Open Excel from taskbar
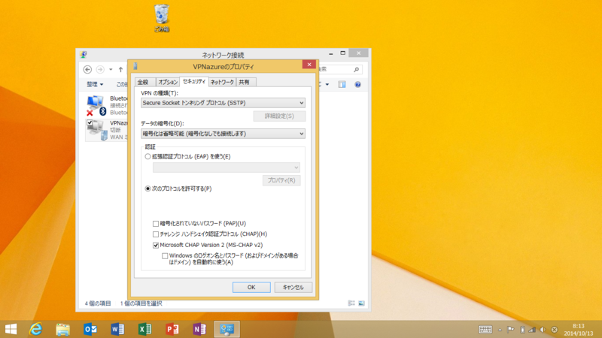602x338 pixels. [x=144, y=329]
